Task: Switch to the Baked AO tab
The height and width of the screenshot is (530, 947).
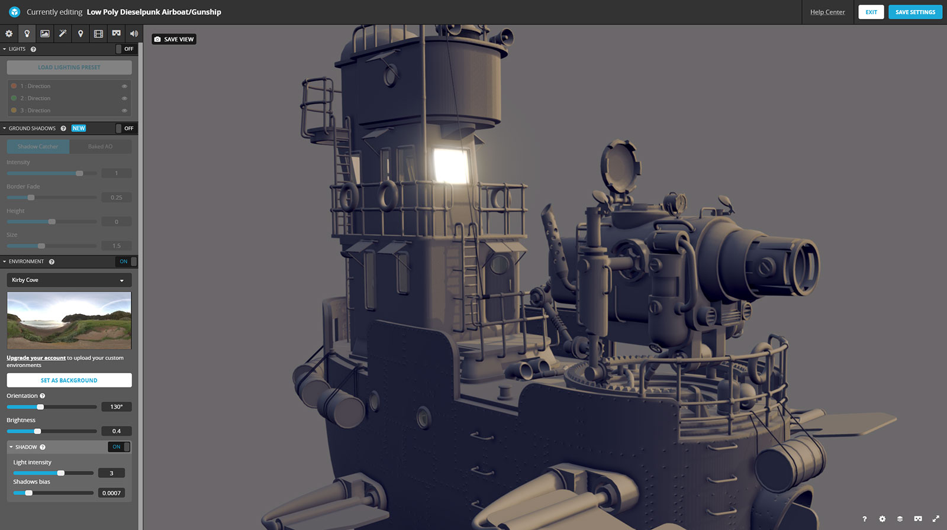Action: coord(100,147)
